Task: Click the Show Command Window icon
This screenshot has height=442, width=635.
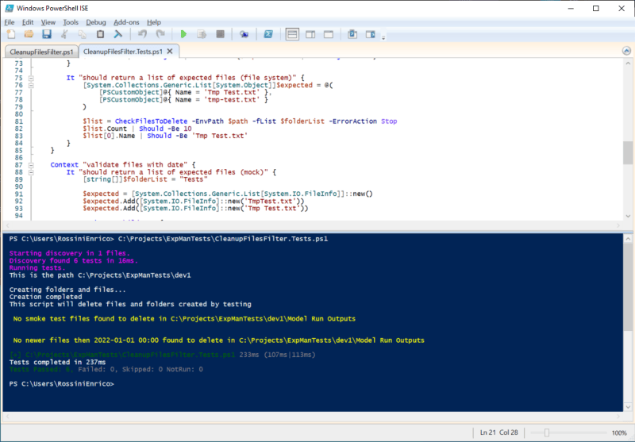Action: click(352, 34)
